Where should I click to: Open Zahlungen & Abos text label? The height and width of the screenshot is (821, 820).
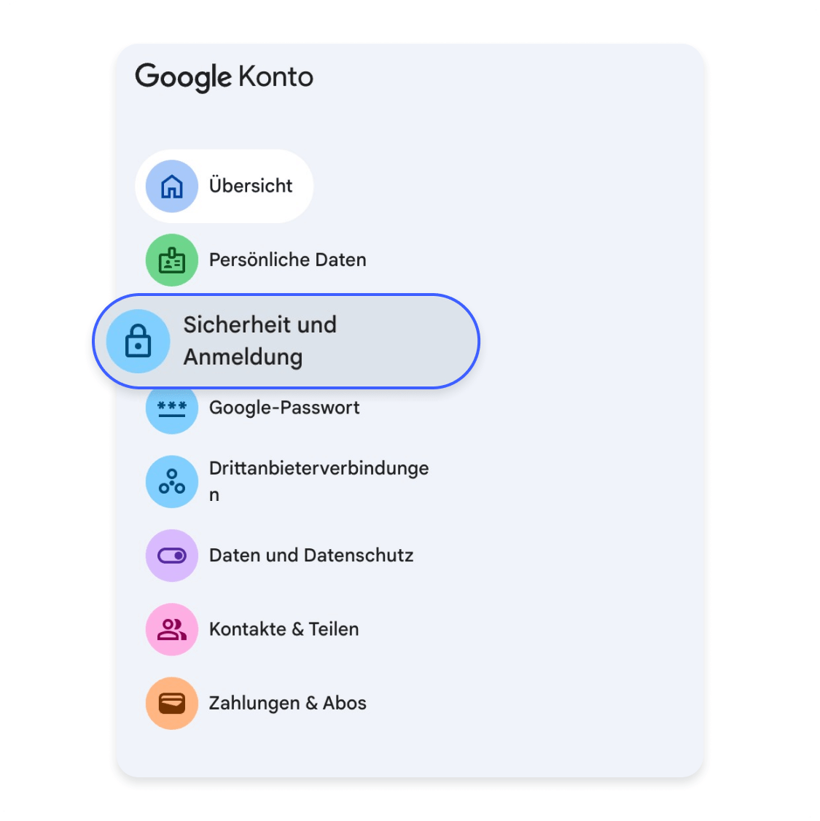287,704
